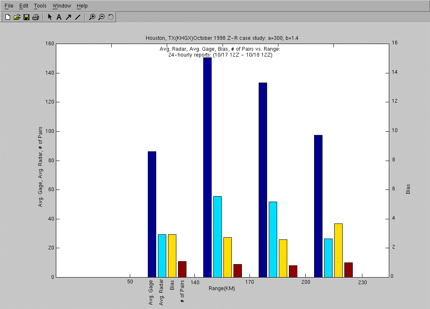Screen dimensions: 430x309
Task: Select the dark red bar in the 140 km group
Action: [x=238, y=271]
